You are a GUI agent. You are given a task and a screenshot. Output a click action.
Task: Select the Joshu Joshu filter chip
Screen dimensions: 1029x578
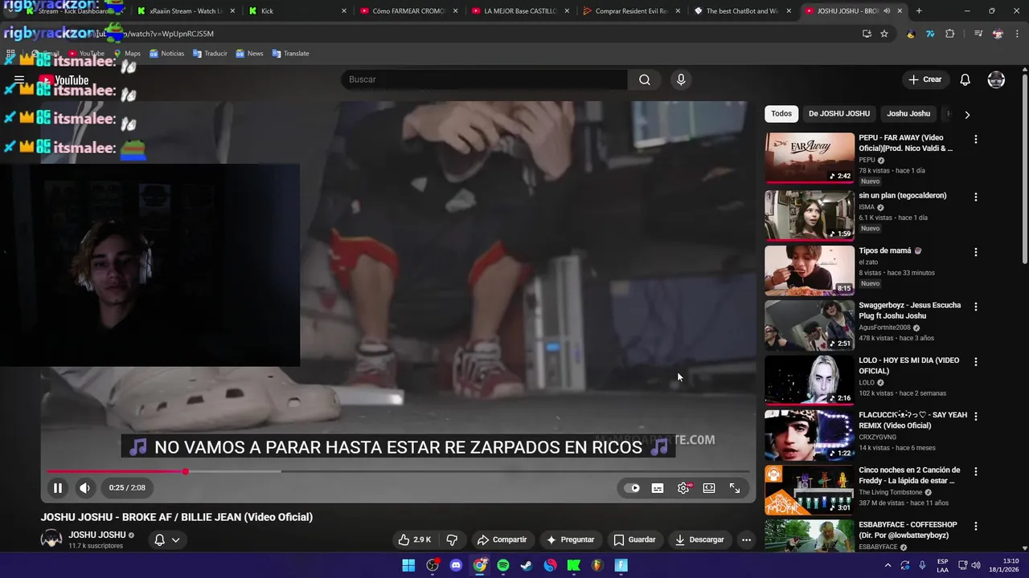pyautogui.click(x=908, y=114)
